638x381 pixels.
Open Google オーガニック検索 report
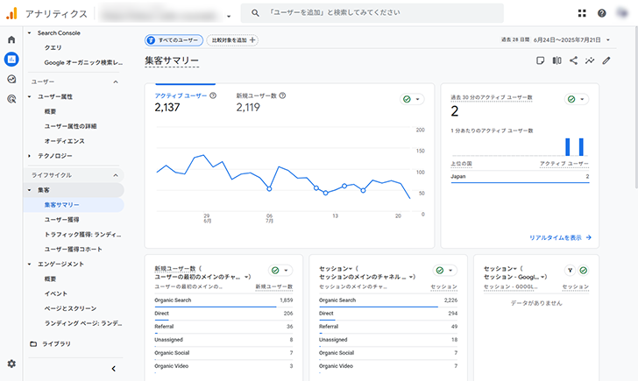click(x=83, y=62)
